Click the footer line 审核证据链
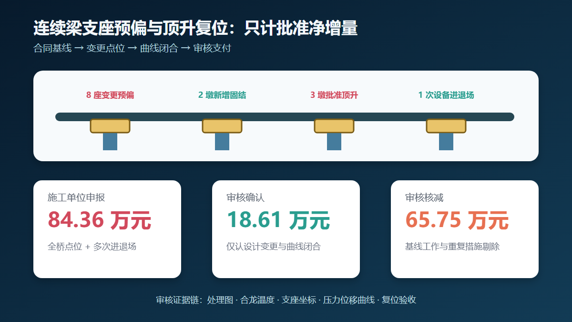Image resolution: width=572 pixels, height=322 pixels. pos(286,300)
